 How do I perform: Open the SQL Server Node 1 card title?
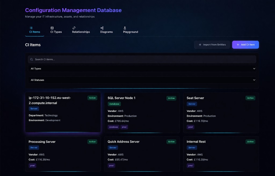pos(121,98)
